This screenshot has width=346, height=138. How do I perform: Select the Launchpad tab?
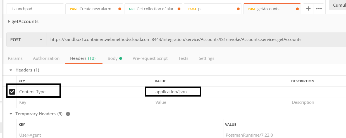pyautogui.click(x=22, y=9)
